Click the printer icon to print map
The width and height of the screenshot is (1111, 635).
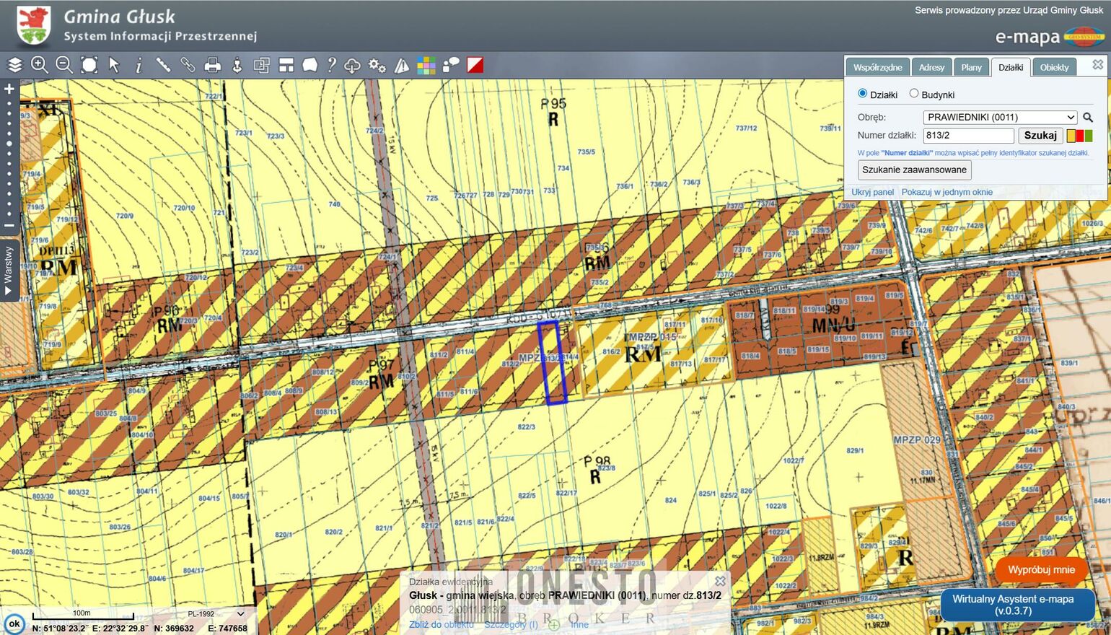[x=212, y=66]
